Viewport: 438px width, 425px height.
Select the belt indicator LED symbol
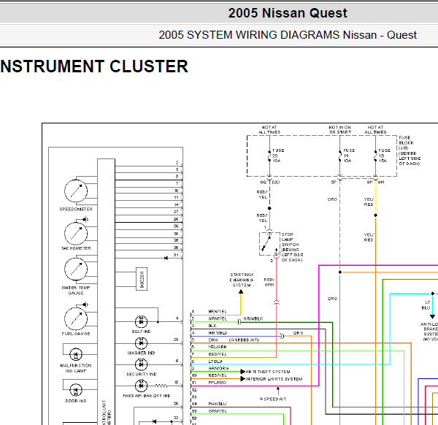(x=141, y=322)
